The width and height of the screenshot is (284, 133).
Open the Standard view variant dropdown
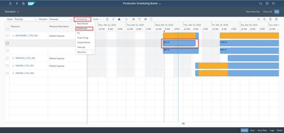coord(12,12)
